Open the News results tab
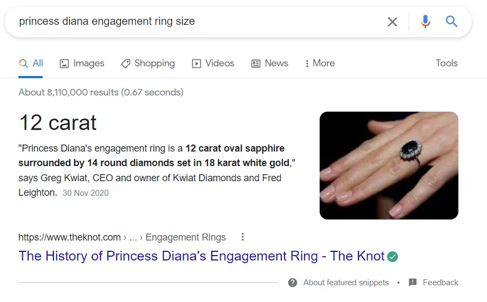 coord(269,64)
